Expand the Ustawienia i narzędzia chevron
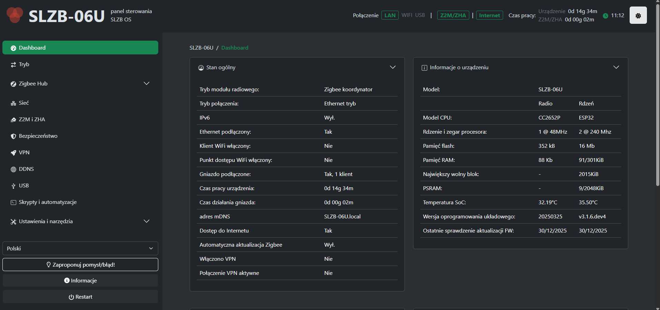Screen dimensions: 660x310 147,221
